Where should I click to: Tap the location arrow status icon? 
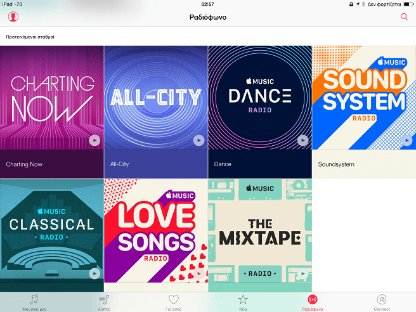click(358, 4)
